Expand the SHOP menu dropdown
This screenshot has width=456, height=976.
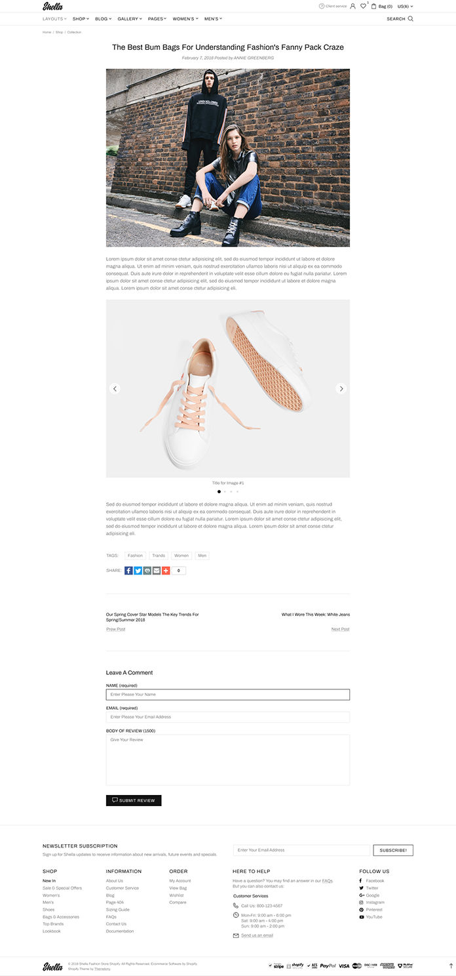pyautogui.click(x=81, y=18)
